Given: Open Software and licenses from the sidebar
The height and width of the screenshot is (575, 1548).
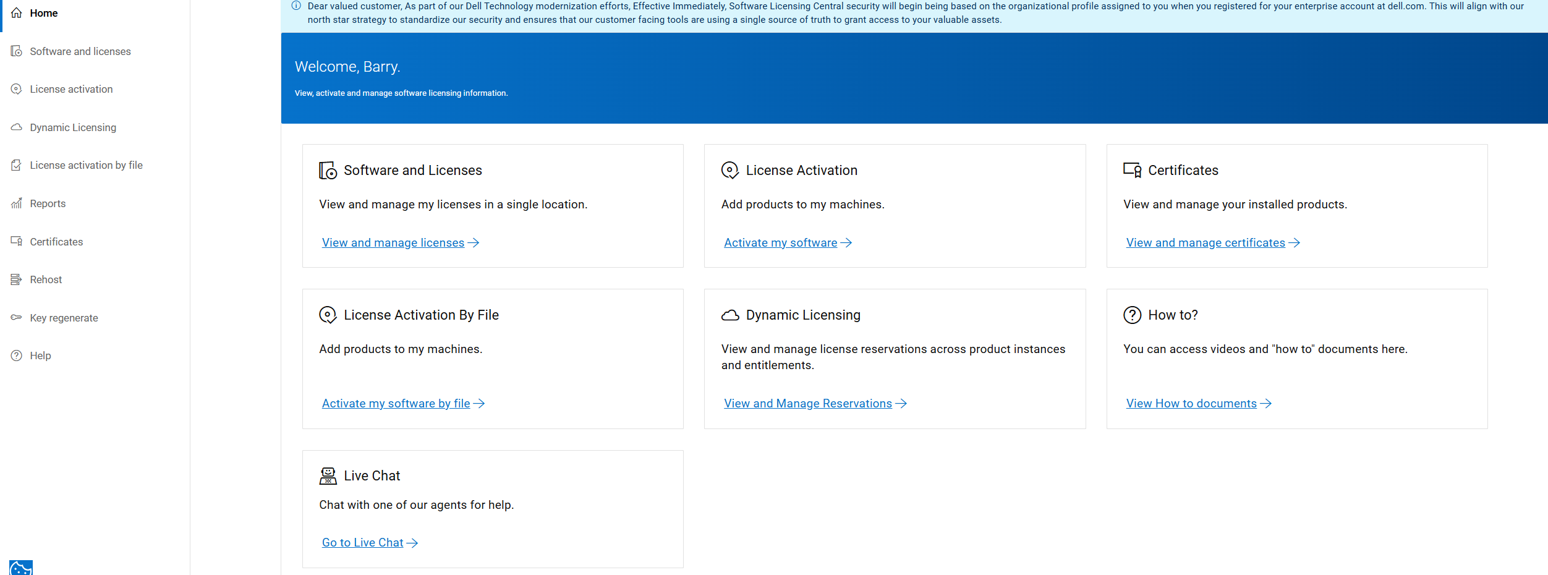Looking at the screenshot, I should click(x=80, y=51).
